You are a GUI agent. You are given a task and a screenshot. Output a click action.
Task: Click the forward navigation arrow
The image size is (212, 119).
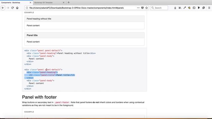tap(8, 8)
